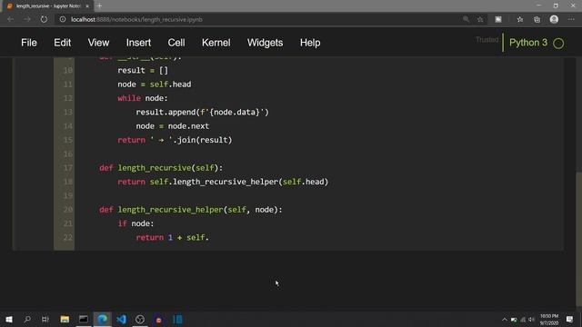
Task: Open a new browser tab with plus
Action: (99, 6)
